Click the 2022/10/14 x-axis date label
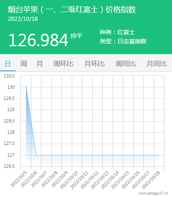 coord(110,180)
